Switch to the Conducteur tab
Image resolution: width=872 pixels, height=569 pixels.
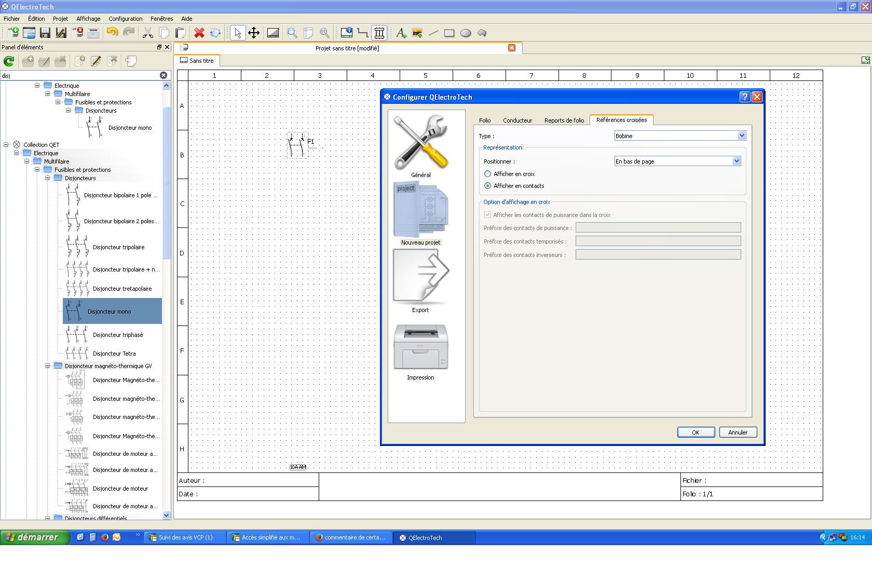(517, 120)
